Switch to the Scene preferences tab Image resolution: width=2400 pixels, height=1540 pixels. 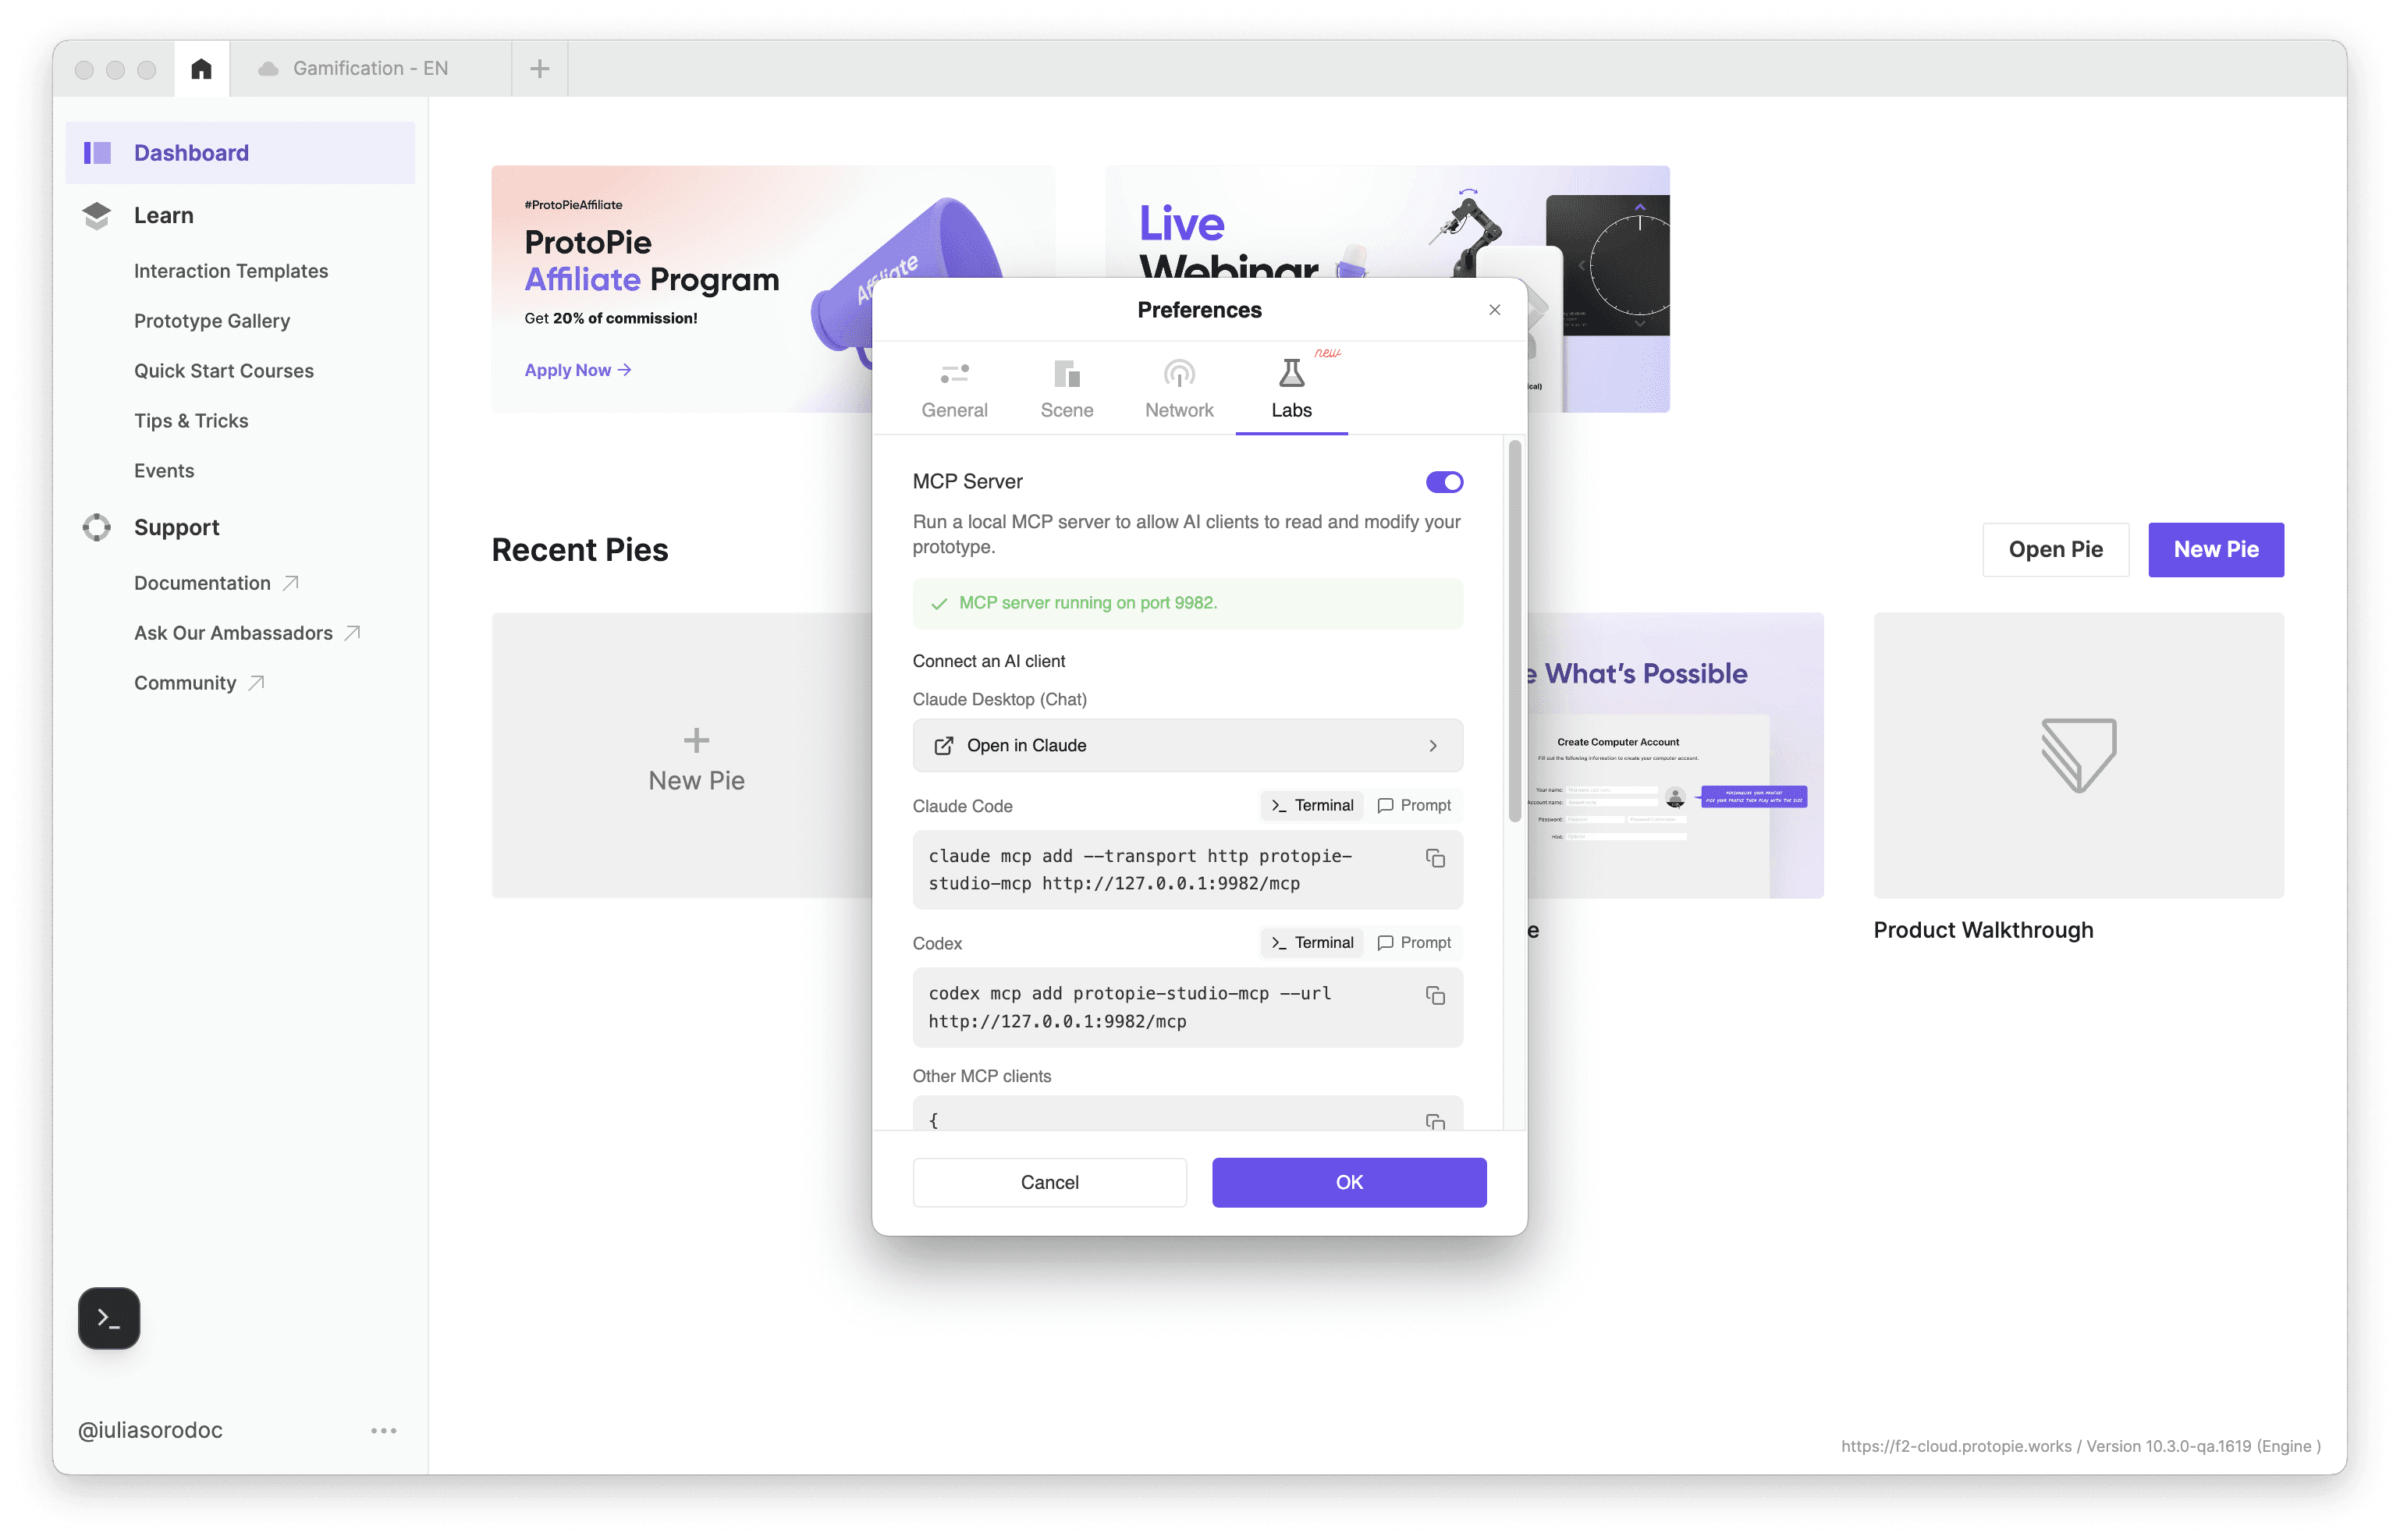[1067, 391]
